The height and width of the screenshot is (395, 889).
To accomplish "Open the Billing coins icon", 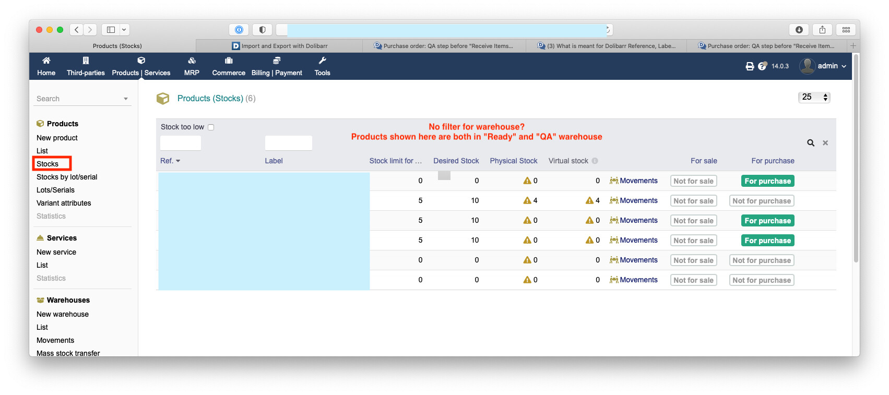I will 277,61.
